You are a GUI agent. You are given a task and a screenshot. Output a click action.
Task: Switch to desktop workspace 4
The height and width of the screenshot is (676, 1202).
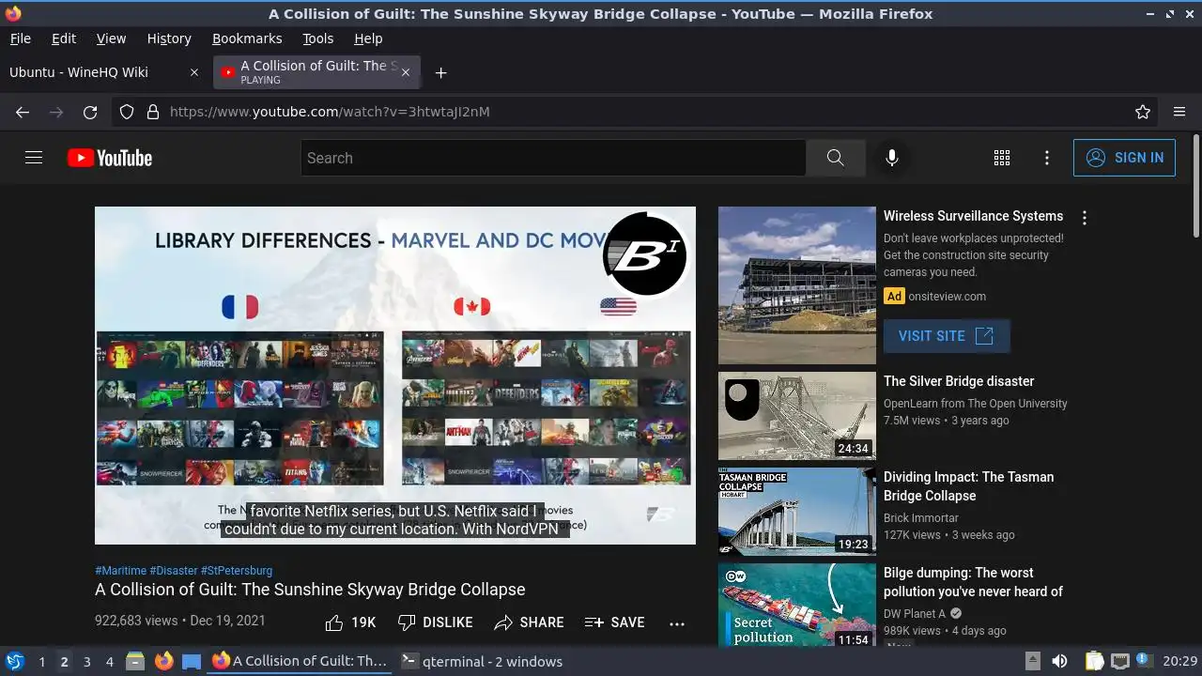pyautogui.click(x=109, y=661)
